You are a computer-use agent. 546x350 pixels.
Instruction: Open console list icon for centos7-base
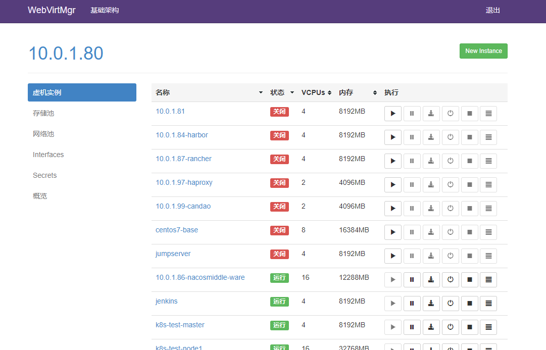click(488, 232)
